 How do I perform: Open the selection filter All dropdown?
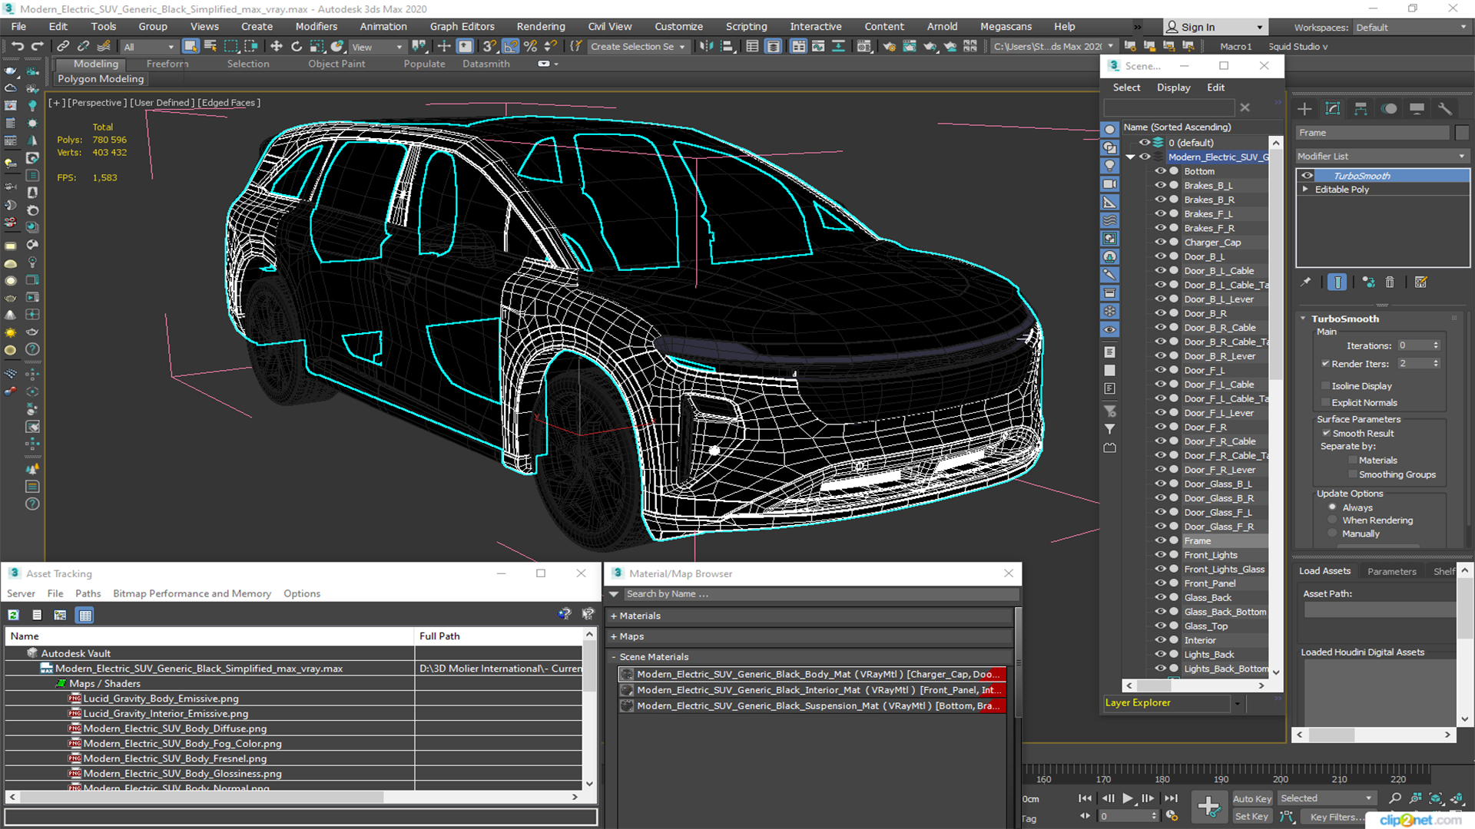pos(149,47)
